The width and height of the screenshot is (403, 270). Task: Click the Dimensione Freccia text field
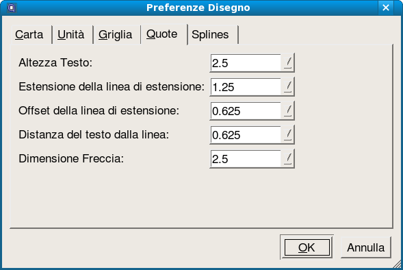point(246,158)
